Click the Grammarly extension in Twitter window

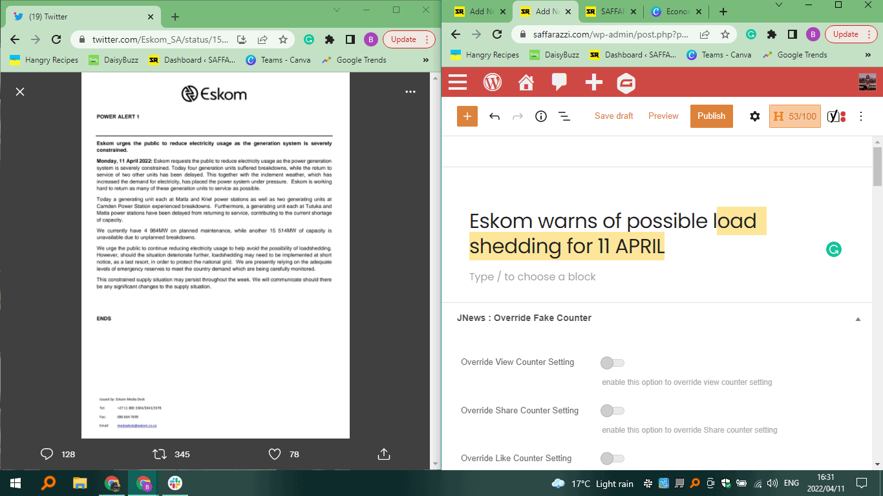pyautogui.click(x=309, y=39)
